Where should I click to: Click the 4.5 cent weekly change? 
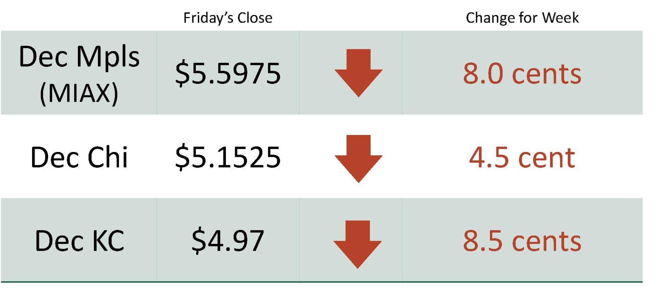tap(522, 157)
